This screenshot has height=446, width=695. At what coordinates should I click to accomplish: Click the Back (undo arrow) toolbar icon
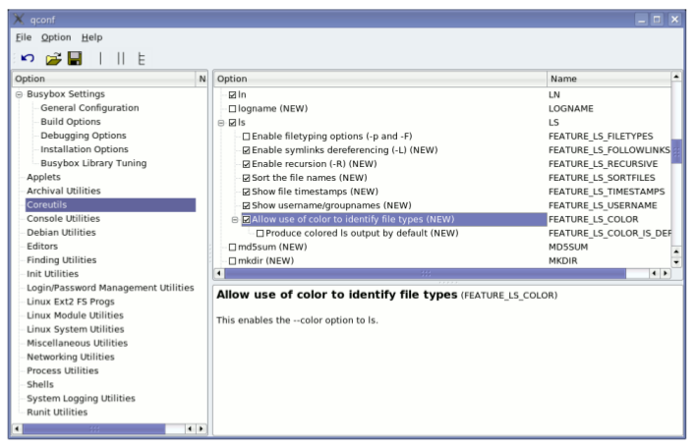28,59
